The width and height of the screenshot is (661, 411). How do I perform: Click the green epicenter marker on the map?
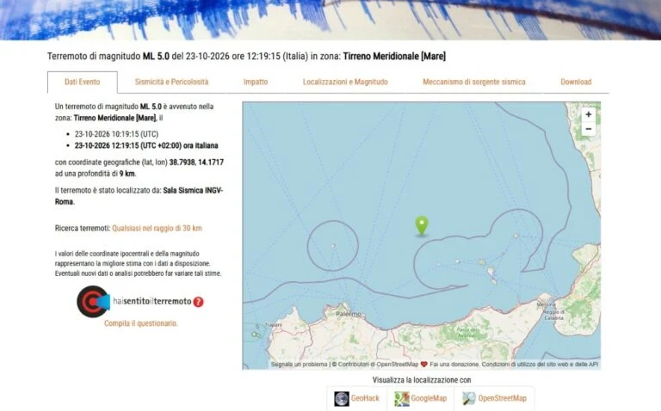[x=422, y=226]
